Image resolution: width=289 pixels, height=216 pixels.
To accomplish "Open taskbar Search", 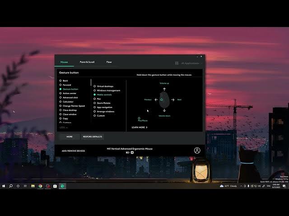I will point(11,186).
